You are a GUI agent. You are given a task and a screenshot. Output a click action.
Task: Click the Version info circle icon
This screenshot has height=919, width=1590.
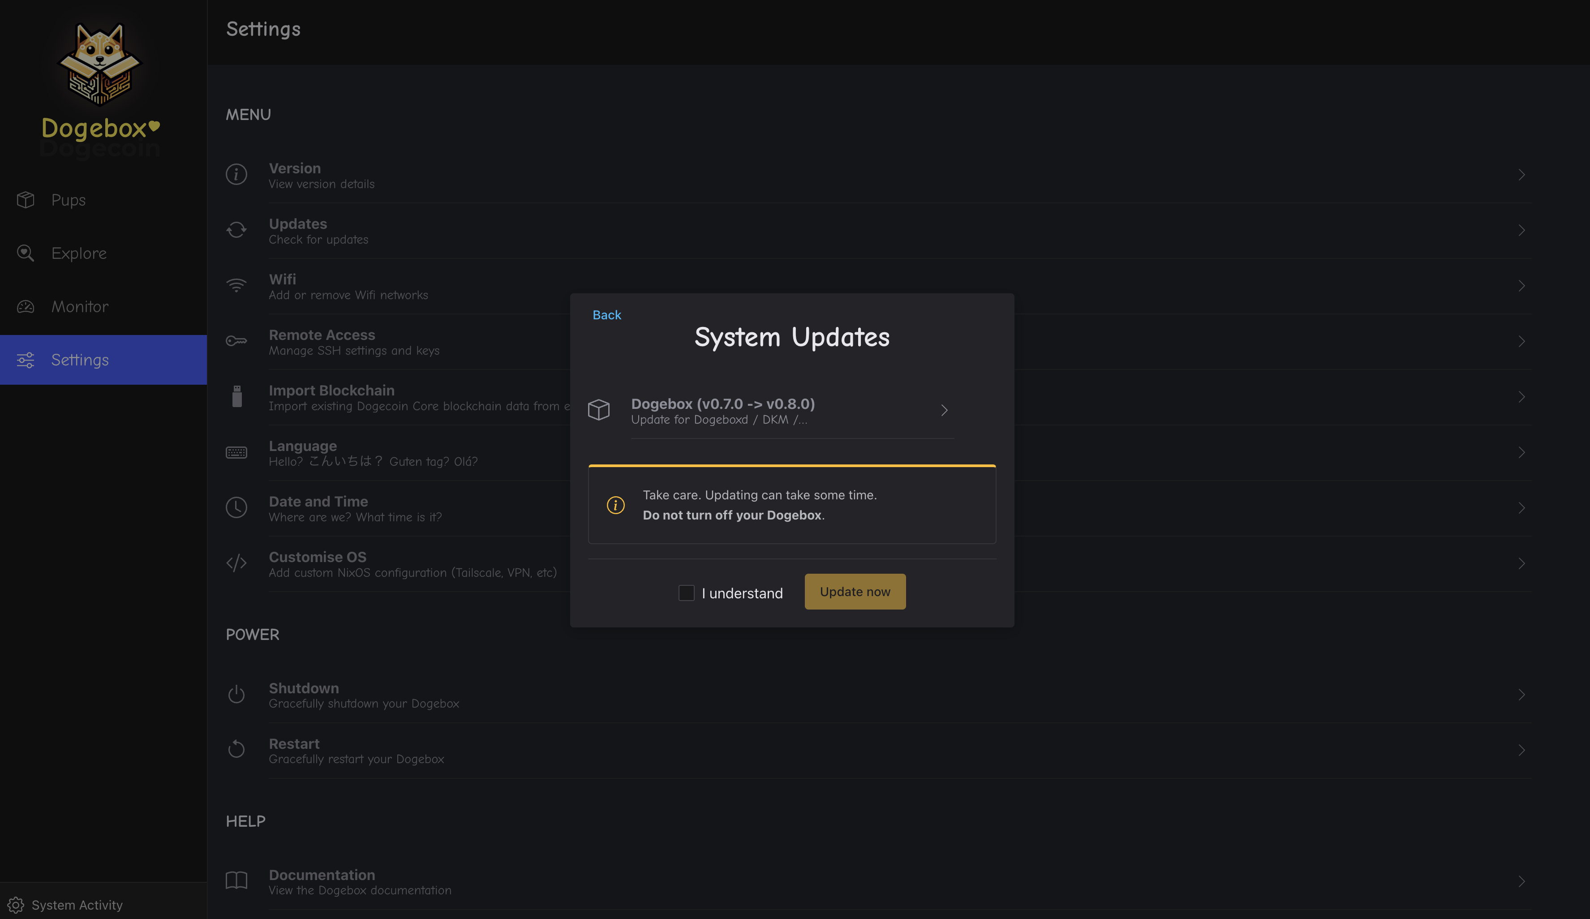click(236, 174)
